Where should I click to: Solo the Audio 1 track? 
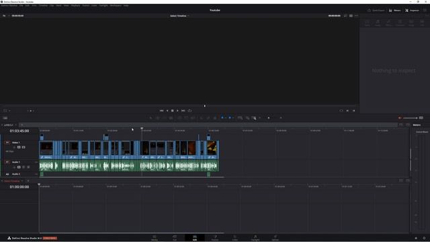[x=24, y=167]
